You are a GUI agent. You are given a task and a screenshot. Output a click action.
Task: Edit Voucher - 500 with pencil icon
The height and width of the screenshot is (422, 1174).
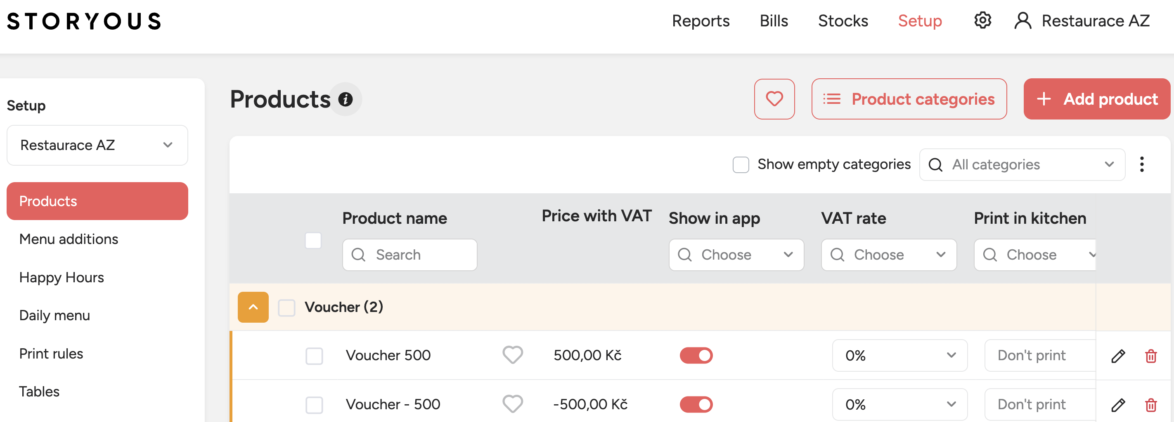tap(1118, 405)
